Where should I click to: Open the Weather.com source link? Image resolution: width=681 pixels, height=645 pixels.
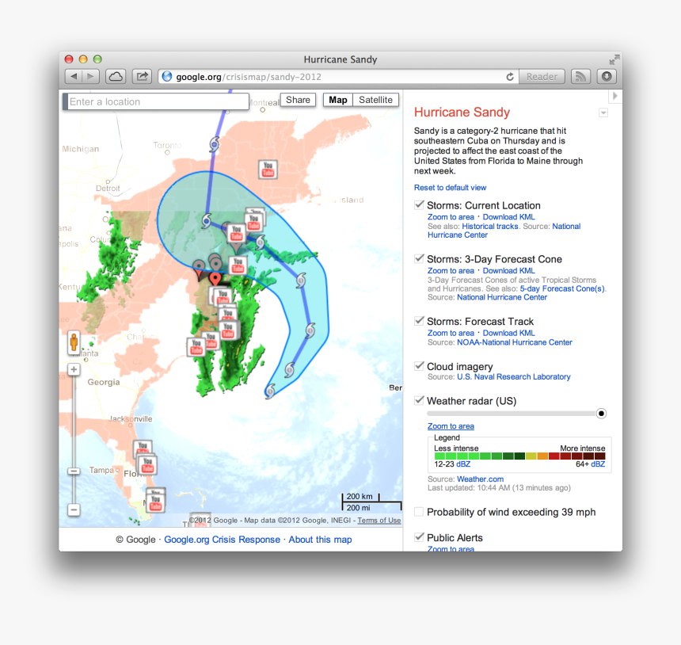click(x=480, y=479)
